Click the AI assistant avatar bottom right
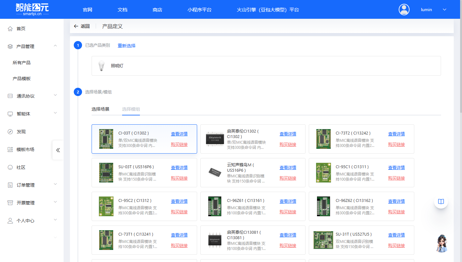This screenshot has height=262, width=462. 441,243
